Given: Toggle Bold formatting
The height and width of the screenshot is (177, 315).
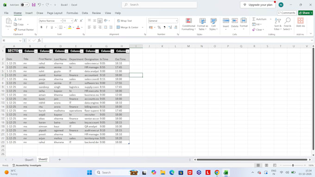Looking at the screenshot, I should point(41,27).
